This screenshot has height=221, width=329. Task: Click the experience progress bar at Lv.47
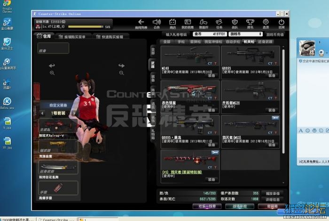86,27
